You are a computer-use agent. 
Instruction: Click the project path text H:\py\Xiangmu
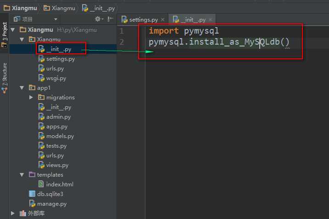[x=77, y=30]
